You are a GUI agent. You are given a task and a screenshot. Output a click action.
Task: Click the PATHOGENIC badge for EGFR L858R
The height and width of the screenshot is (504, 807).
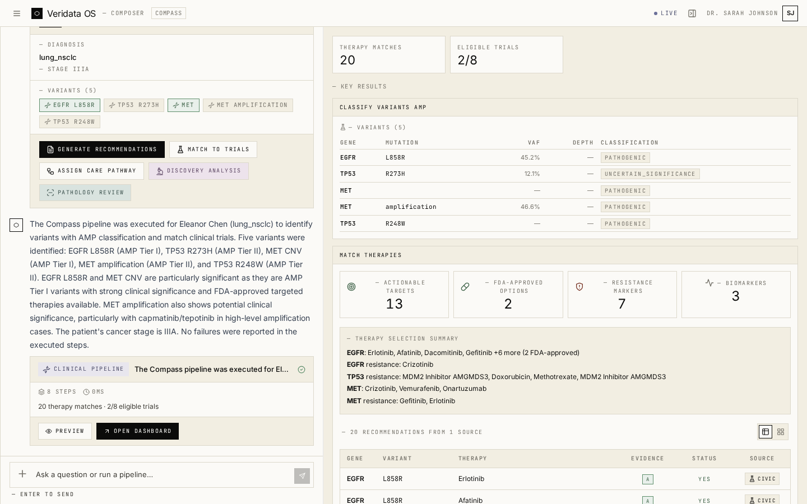coord(625,158)
